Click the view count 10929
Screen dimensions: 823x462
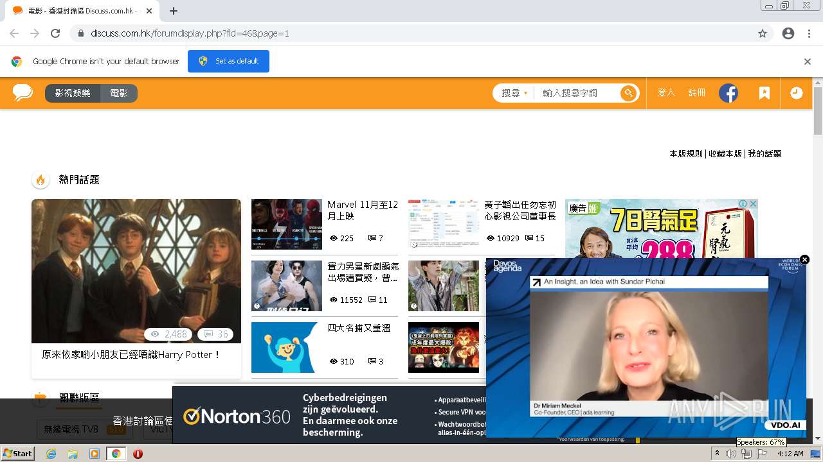click(507, 238)
